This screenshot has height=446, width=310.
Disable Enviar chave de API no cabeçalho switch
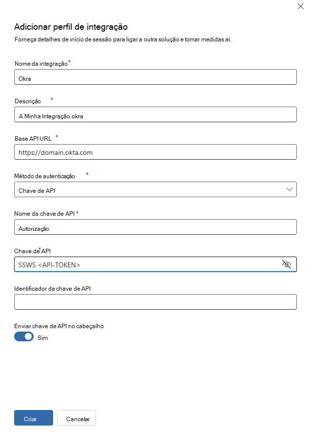[24, 336]
